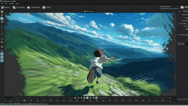188x106 pixels.
Task: Jump to the first frame
Action: click(75, 98)
